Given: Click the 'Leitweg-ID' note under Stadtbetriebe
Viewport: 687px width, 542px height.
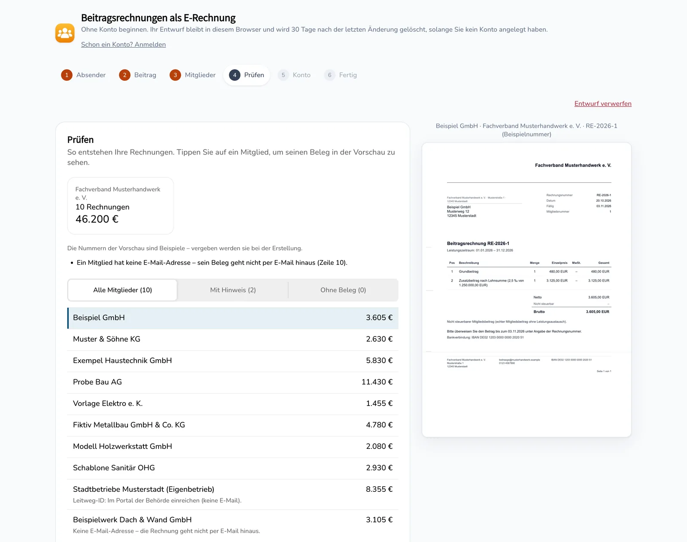Looking at the screenshot, I should click(x=157, y=500).
